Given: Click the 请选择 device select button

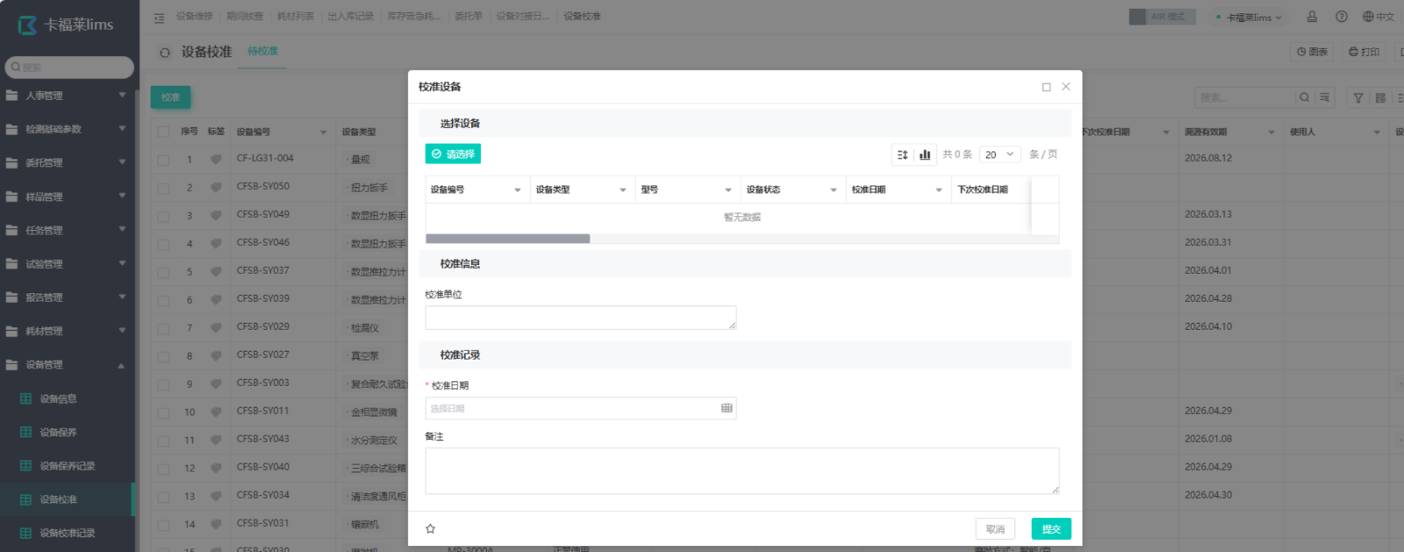Looking at the screenshot, I should click(453, 154).
